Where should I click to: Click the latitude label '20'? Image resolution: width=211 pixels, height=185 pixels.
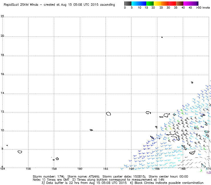2,36
